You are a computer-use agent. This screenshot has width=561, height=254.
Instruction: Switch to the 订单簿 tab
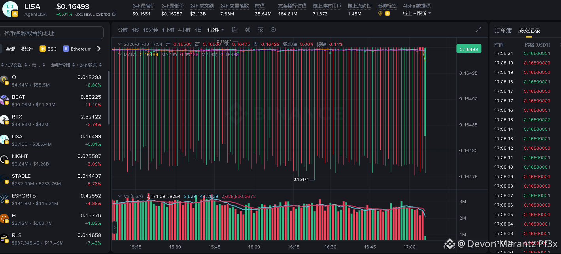pos(503,30)
